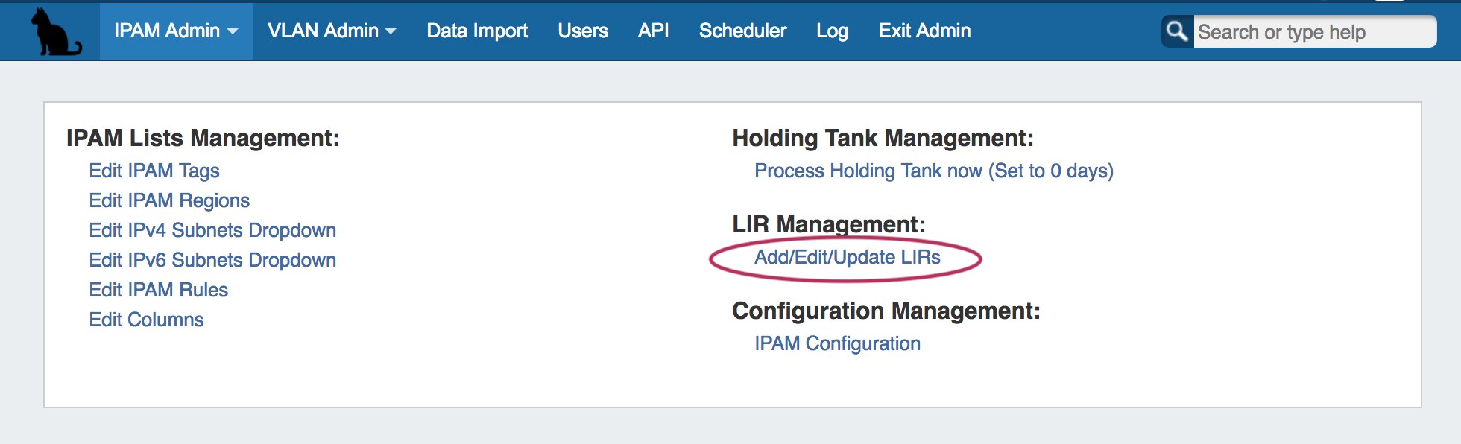The height and width of the screenshot is (444, 1461).
Task: Click the Edit Columns link
Action: pyautogui.click(x=146, y=320)
